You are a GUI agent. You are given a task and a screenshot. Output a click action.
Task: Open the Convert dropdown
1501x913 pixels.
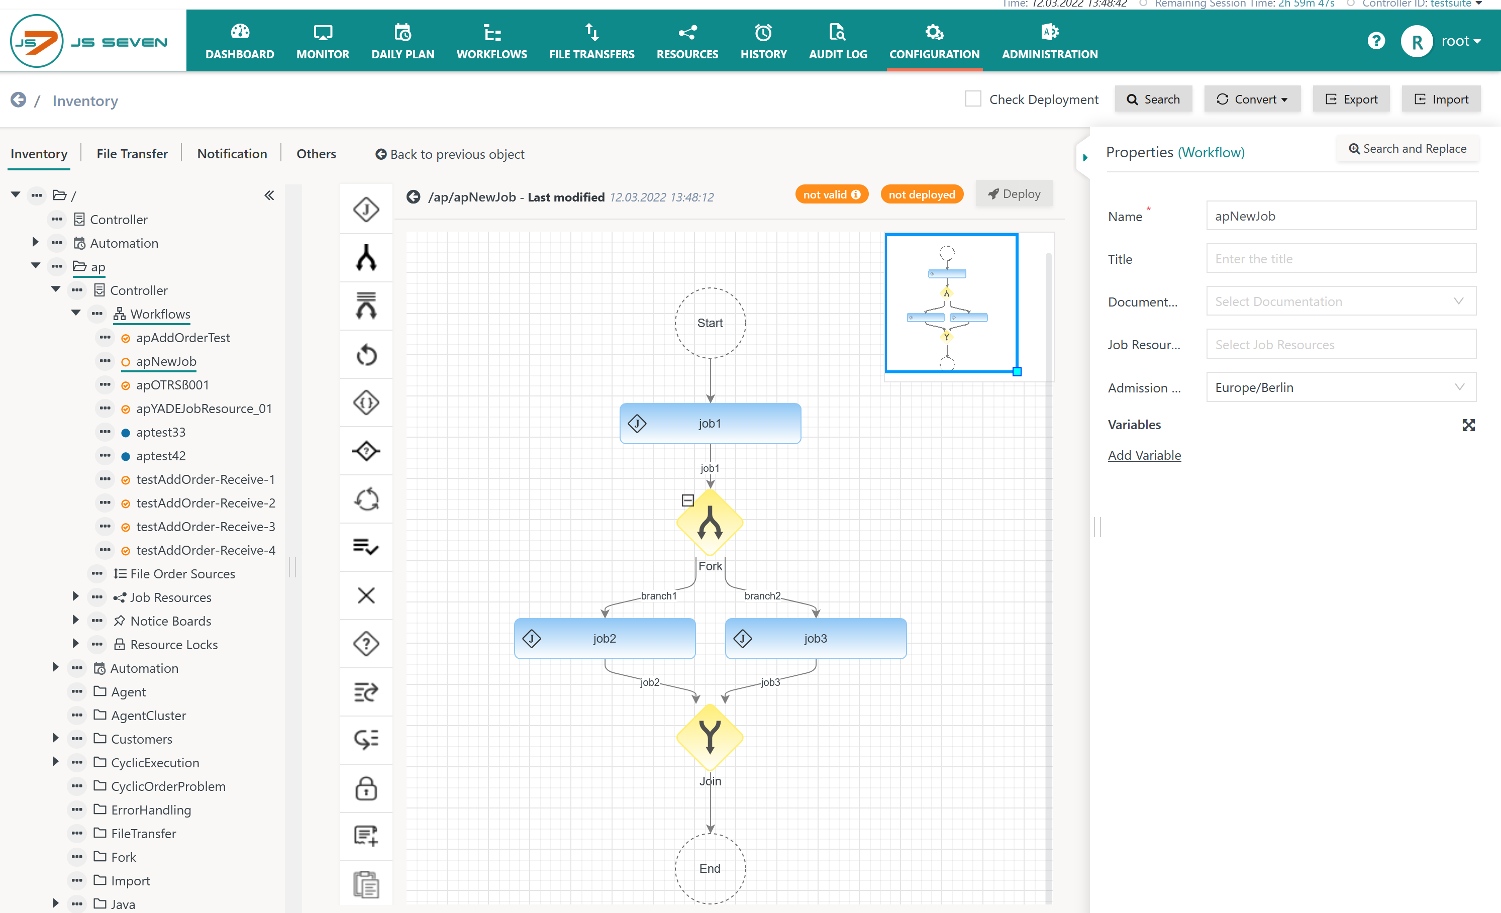point(1252,98)
